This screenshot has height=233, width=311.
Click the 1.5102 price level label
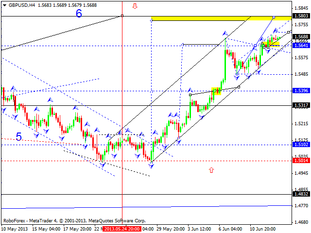(302, 145)
